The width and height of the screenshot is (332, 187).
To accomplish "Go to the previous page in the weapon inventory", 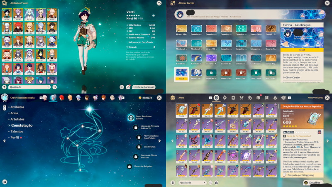I will (172, 141).
